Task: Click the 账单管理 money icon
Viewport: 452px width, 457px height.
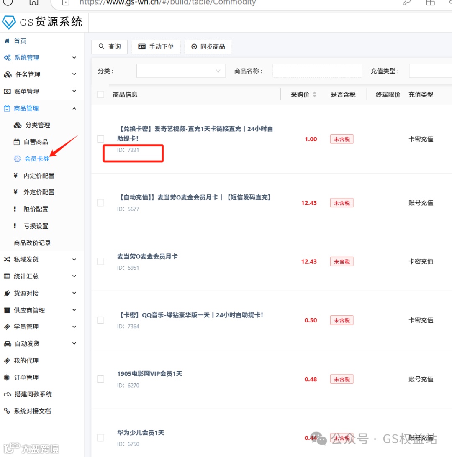Action: coord(7,92)
